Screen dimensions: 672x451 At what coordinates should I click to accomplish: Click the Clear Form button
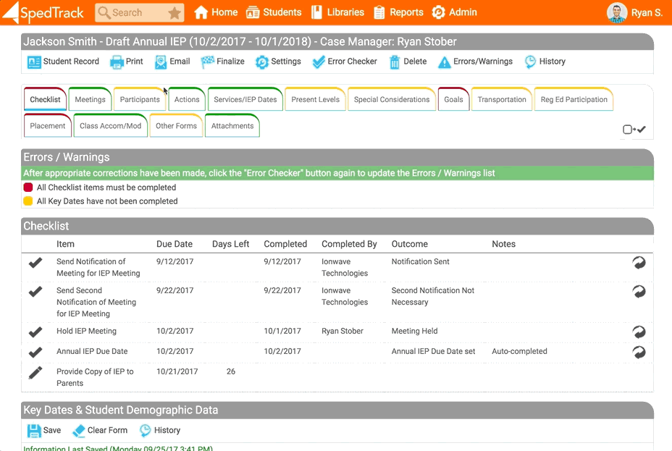pyautogui.click(x=100, y=431)
